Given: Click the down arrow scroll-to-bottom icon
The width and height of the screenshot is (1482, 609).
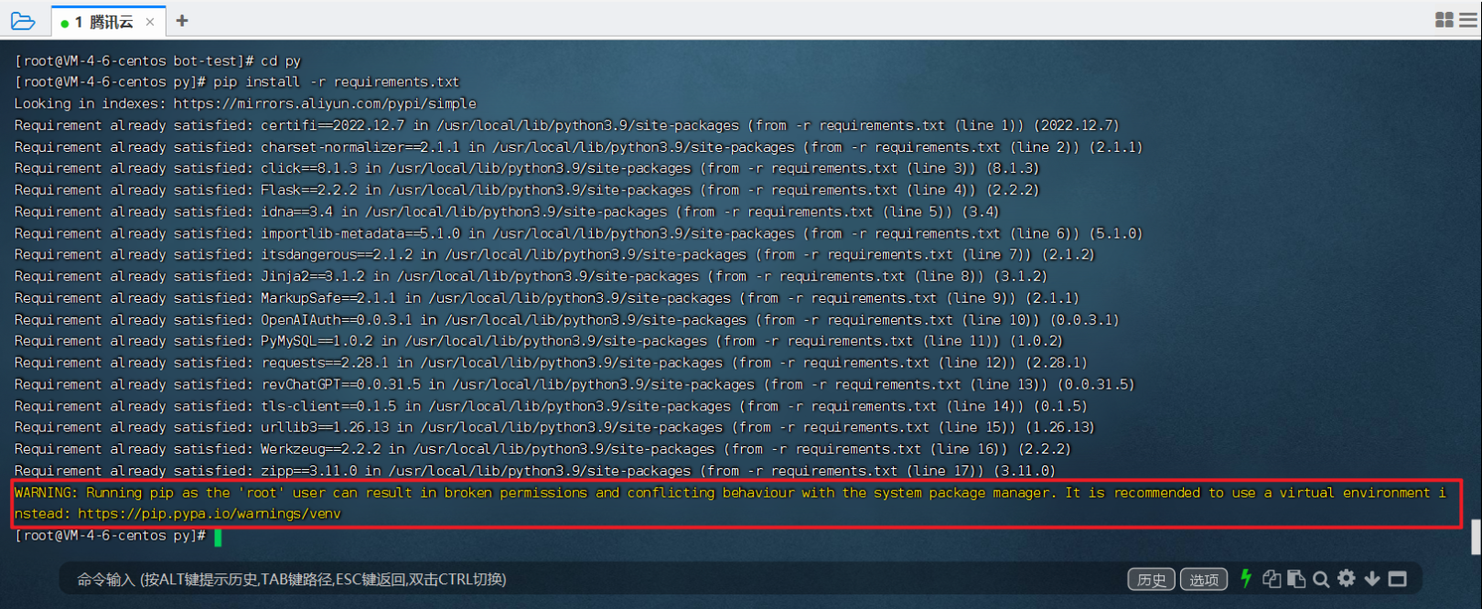Looking at the screenshot, I should coord(1372,578).
